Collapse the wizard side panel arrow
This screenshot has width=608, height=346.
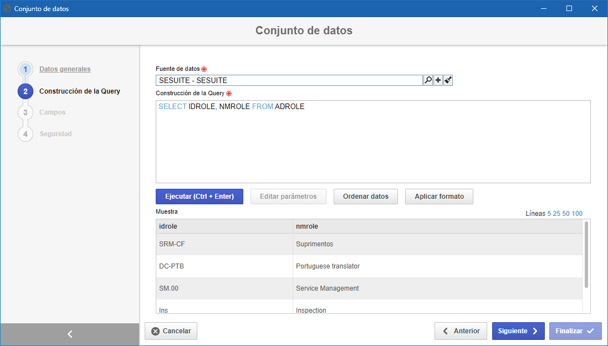[x=70, y=334]
